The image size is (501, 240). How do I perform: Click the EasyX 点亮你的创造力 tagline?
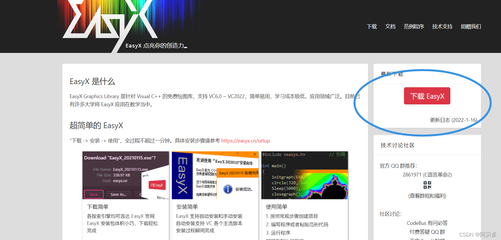tap(156, 45)
